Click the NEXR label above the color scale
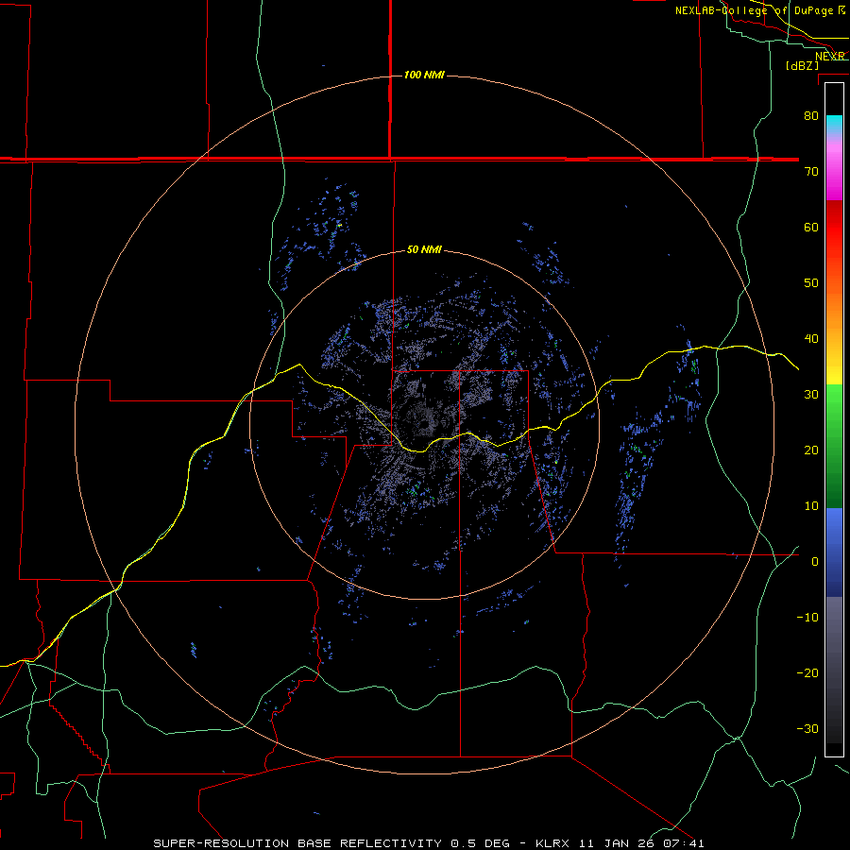This screenshot has height=850, width=850. [830, 57]
